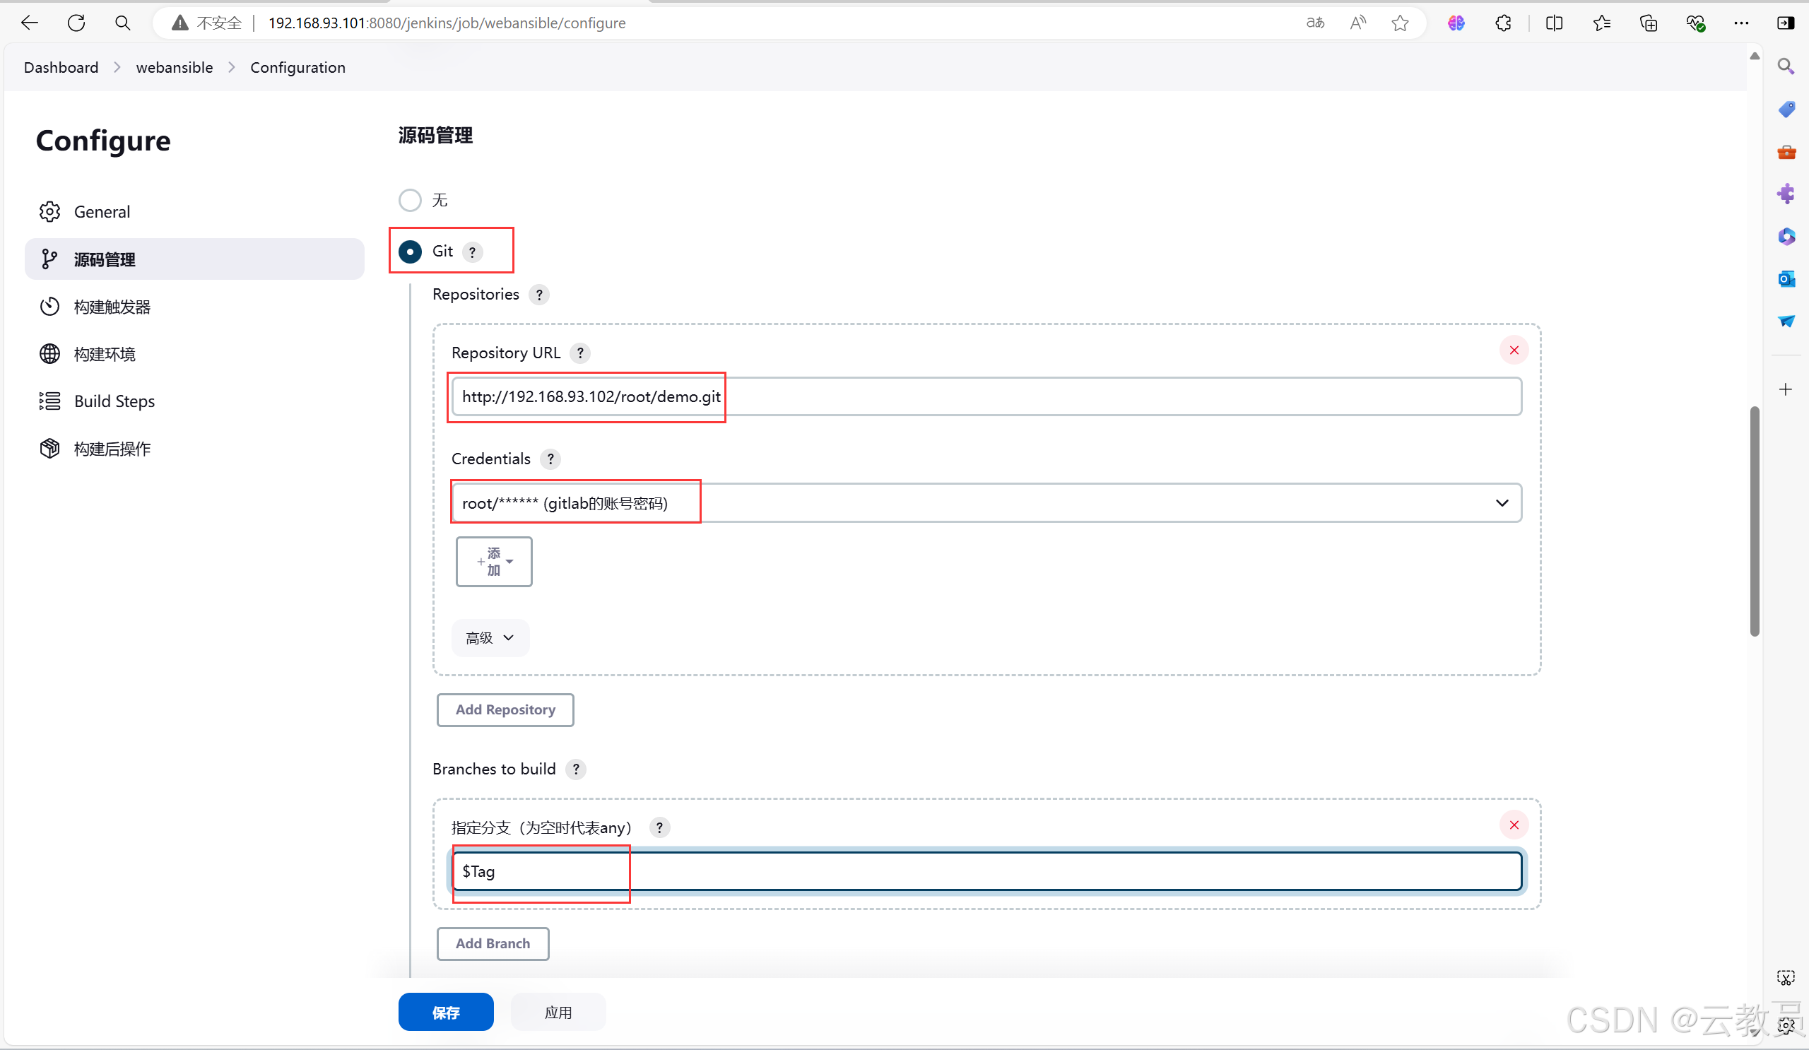This screenshot has height=1050, width=1809.
Task: Click sidebar search magnifier icon
Action: click(1786, 66)
